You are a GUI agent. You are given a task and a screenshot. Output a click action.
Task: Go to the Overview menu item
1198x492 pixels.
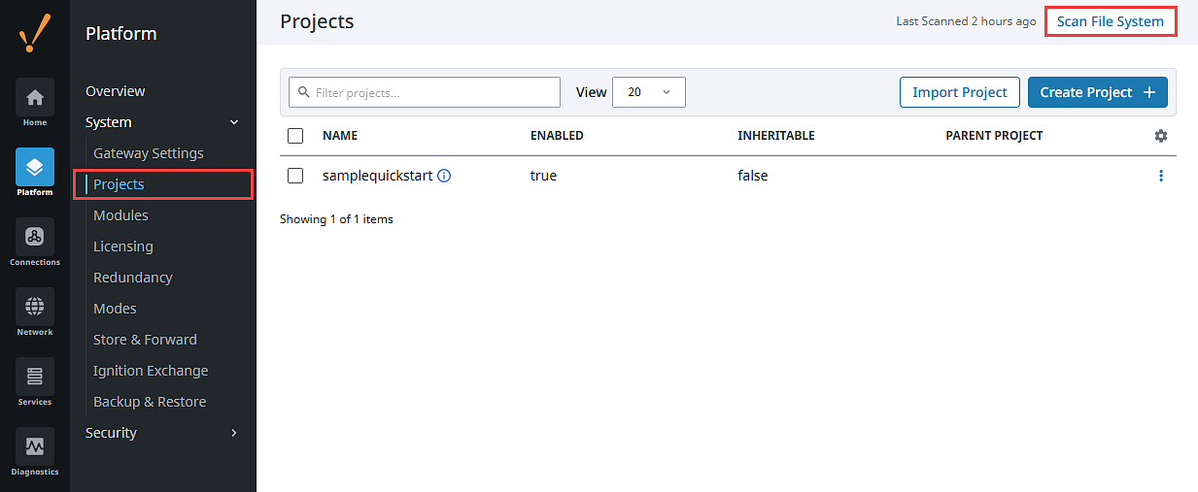(116, 91)
